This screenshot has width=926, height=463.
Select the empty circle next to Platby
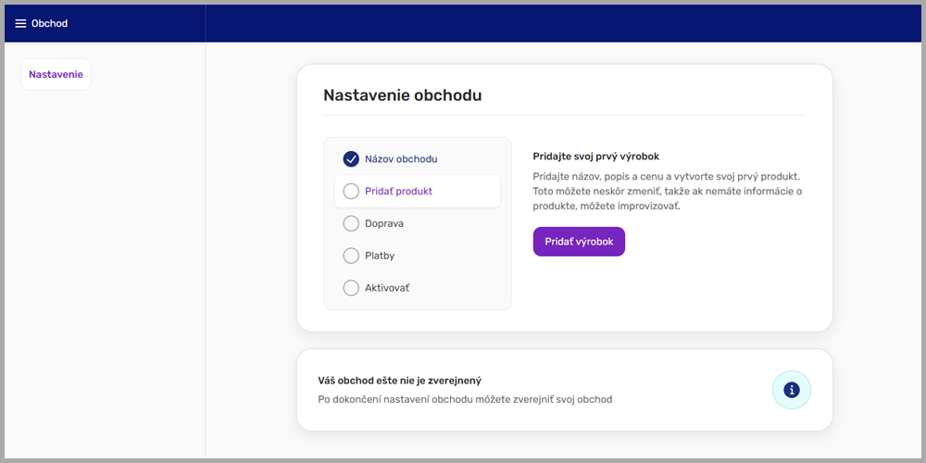351,256
